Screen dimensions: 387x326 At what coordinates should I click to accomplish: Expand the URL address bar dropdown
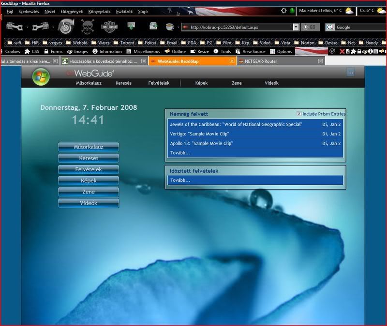tap(296, 28)
